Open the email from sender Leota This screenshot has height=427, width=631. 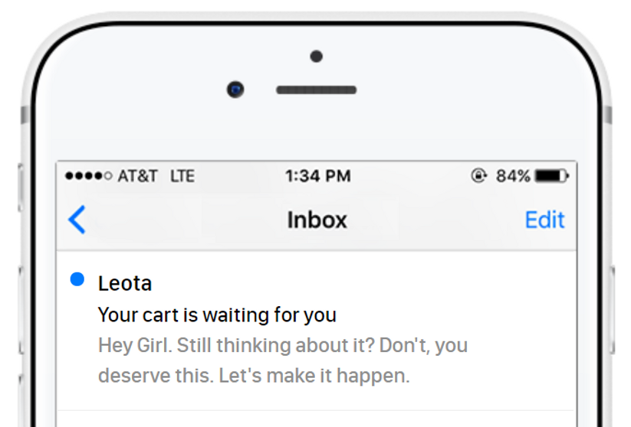pos(125,284)
